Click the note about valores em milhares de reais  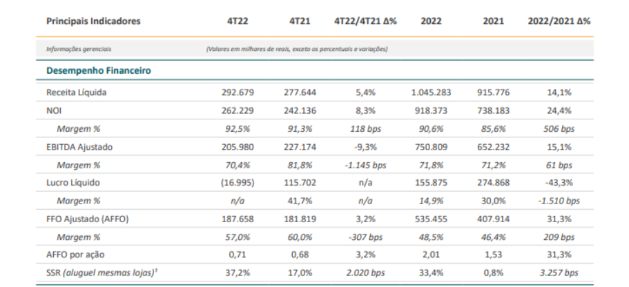[296, 49]
